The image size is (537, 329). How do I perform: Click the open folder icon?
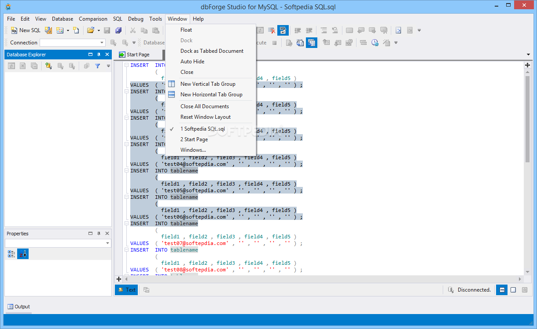click(91, 30)
